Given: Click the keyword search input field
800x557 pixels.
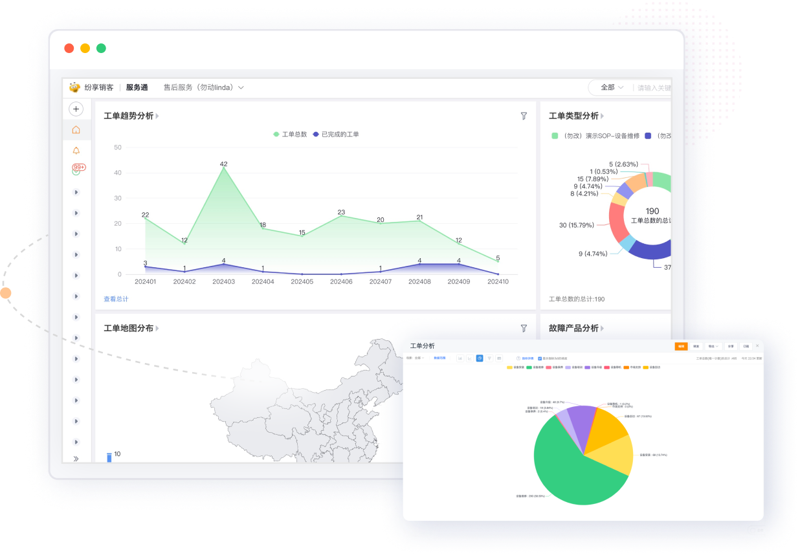Looking at the screenshot, I should pyautogui.click(x=654, y=87).
